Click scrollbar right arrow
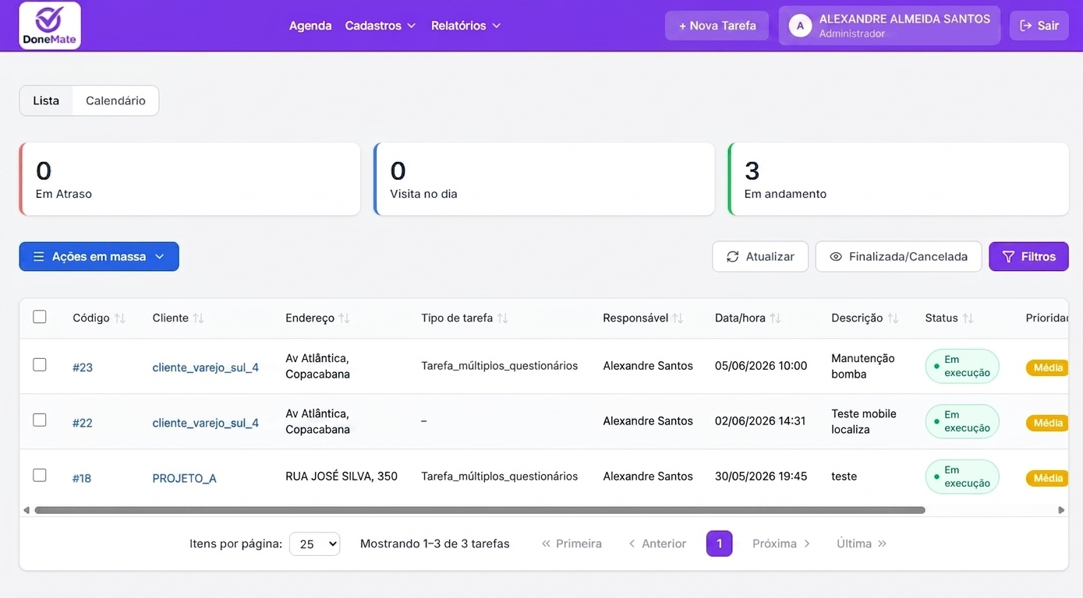Screen dimensions: 1083x598 1061,511
